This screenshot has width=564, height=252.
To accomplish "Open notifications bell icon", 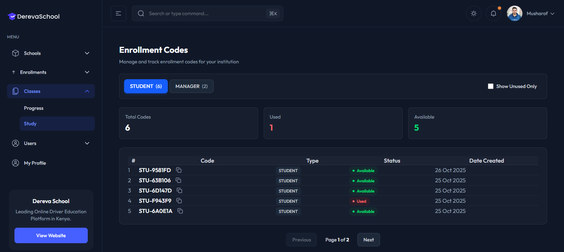I will point(493,13).
